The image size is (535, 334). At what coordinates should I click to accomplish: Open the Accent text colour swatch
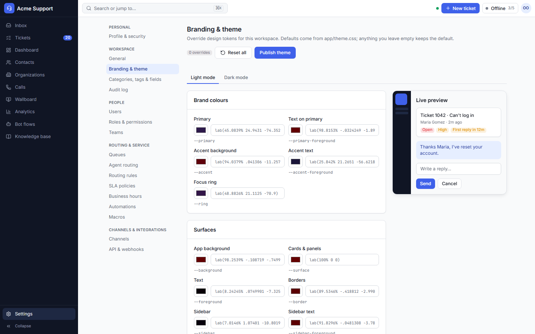click(x=295, y=162)
